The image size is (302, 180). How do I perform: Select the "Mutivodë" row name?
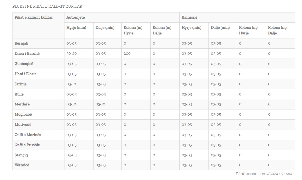pyautogui.click(x=23, y=124)
